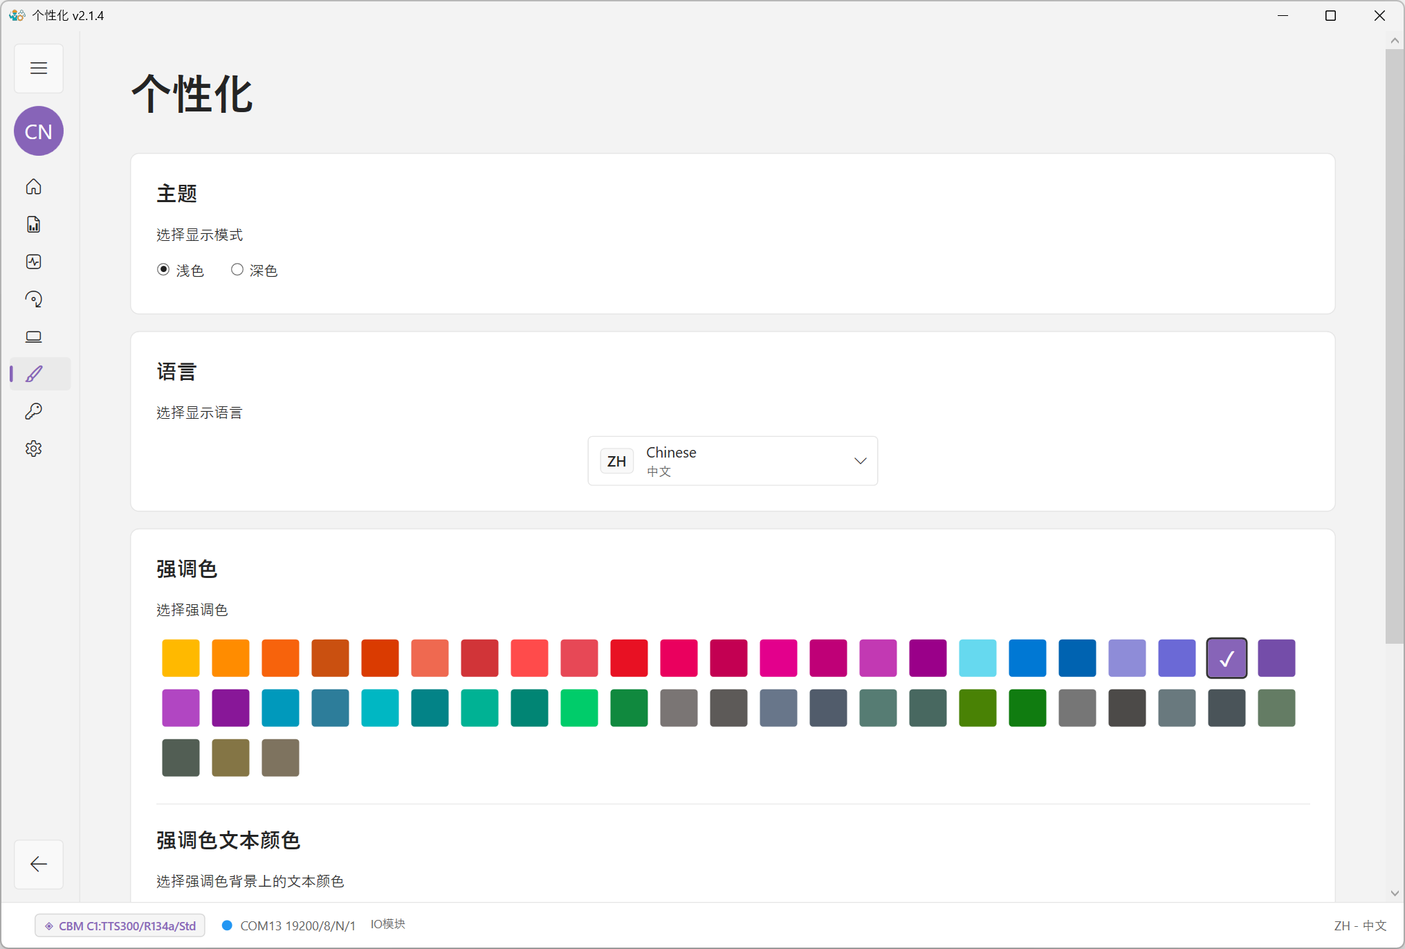Pick the dark blue accent color swatch
The width and height of the screenshot is (1405, 949).
(1077, 658)
